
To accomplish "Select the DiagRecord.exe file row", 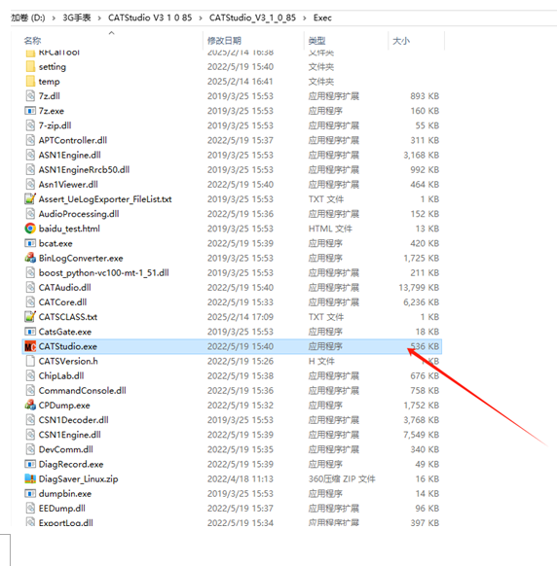I will (232, 464).
